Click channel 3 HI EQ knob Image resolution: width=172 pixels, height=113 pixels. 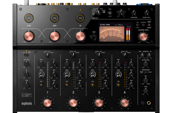click(x=105, y=64)
